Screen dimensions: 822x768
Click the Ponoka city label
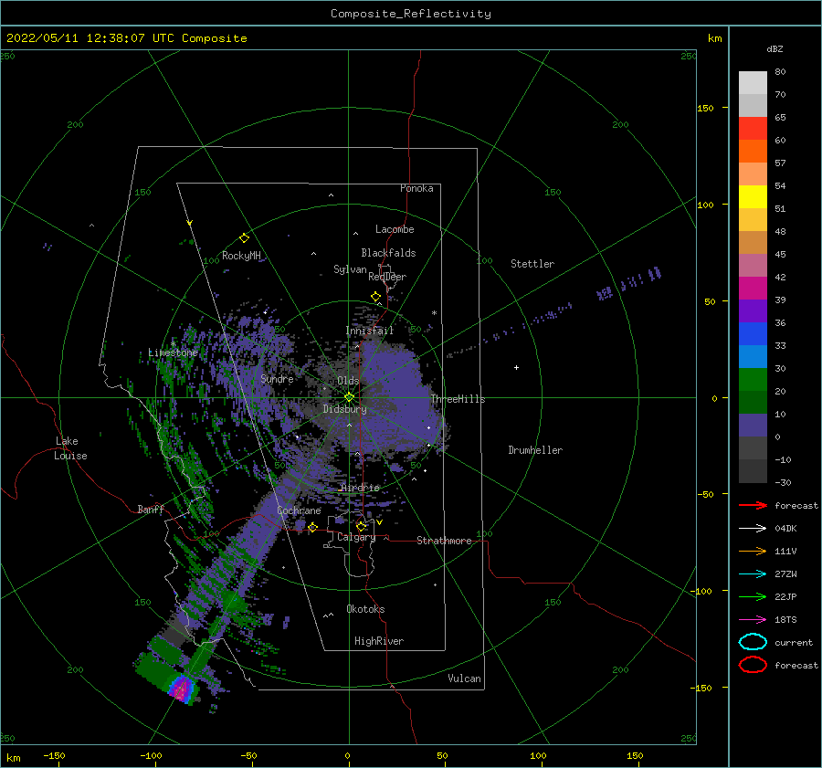click(x=416, y=188)
